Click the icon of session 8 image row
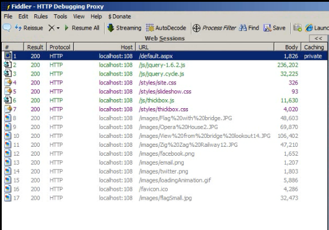The image size is (329, 230). [8, 118]
